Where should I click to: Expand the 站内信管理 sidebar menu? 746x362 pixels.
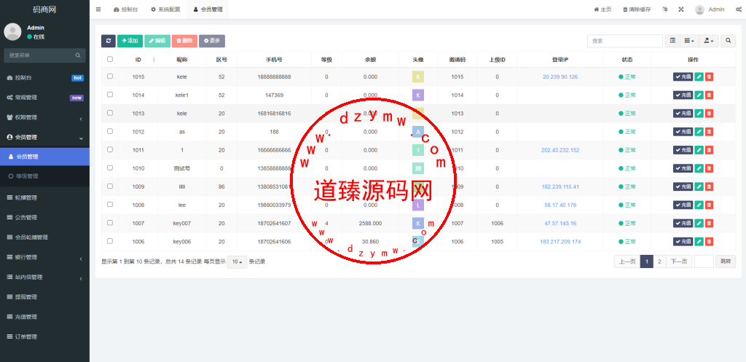click(44, 278)
